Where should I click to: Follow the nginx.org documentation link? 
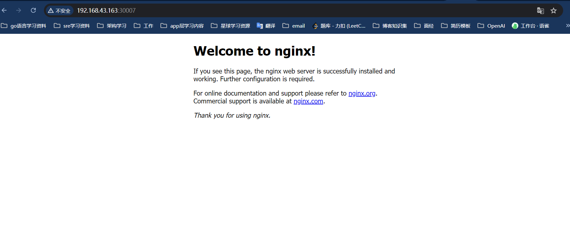(362, 93)
